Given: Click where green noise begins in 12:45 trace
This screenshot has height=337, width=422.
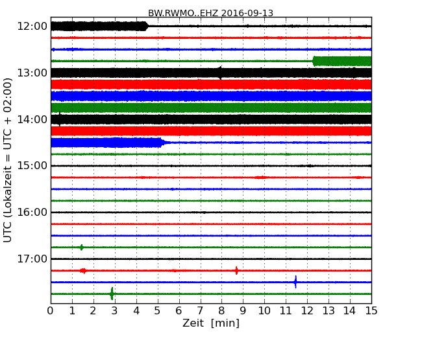Looking at the screenshot, I should pos(314,62).
